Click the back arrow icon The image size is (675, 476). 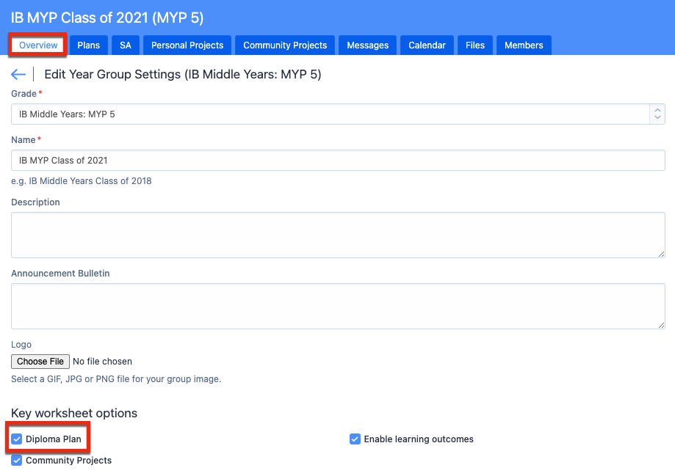[x=18, y=74]
